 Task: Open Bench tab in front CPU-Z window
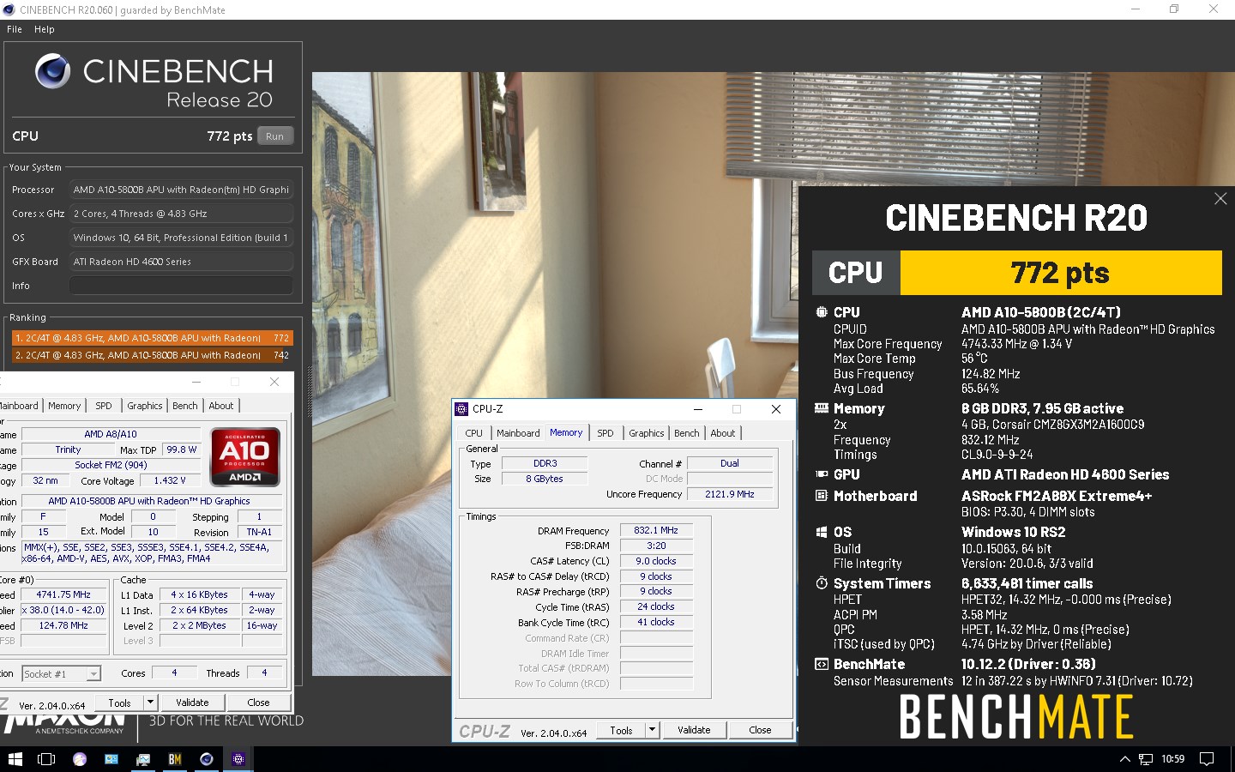pyautogui.click(x=686, y=433)
